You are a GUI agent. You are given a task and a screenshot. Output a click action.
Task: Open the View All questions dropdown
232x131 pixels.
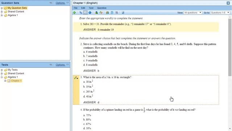pos(193,13)
